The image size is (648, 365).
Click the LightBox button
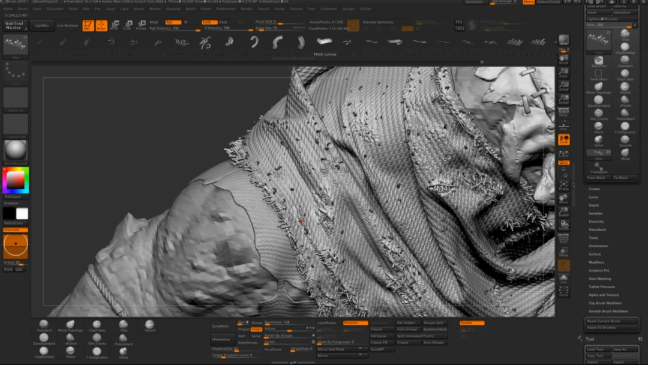coord(42,25)
